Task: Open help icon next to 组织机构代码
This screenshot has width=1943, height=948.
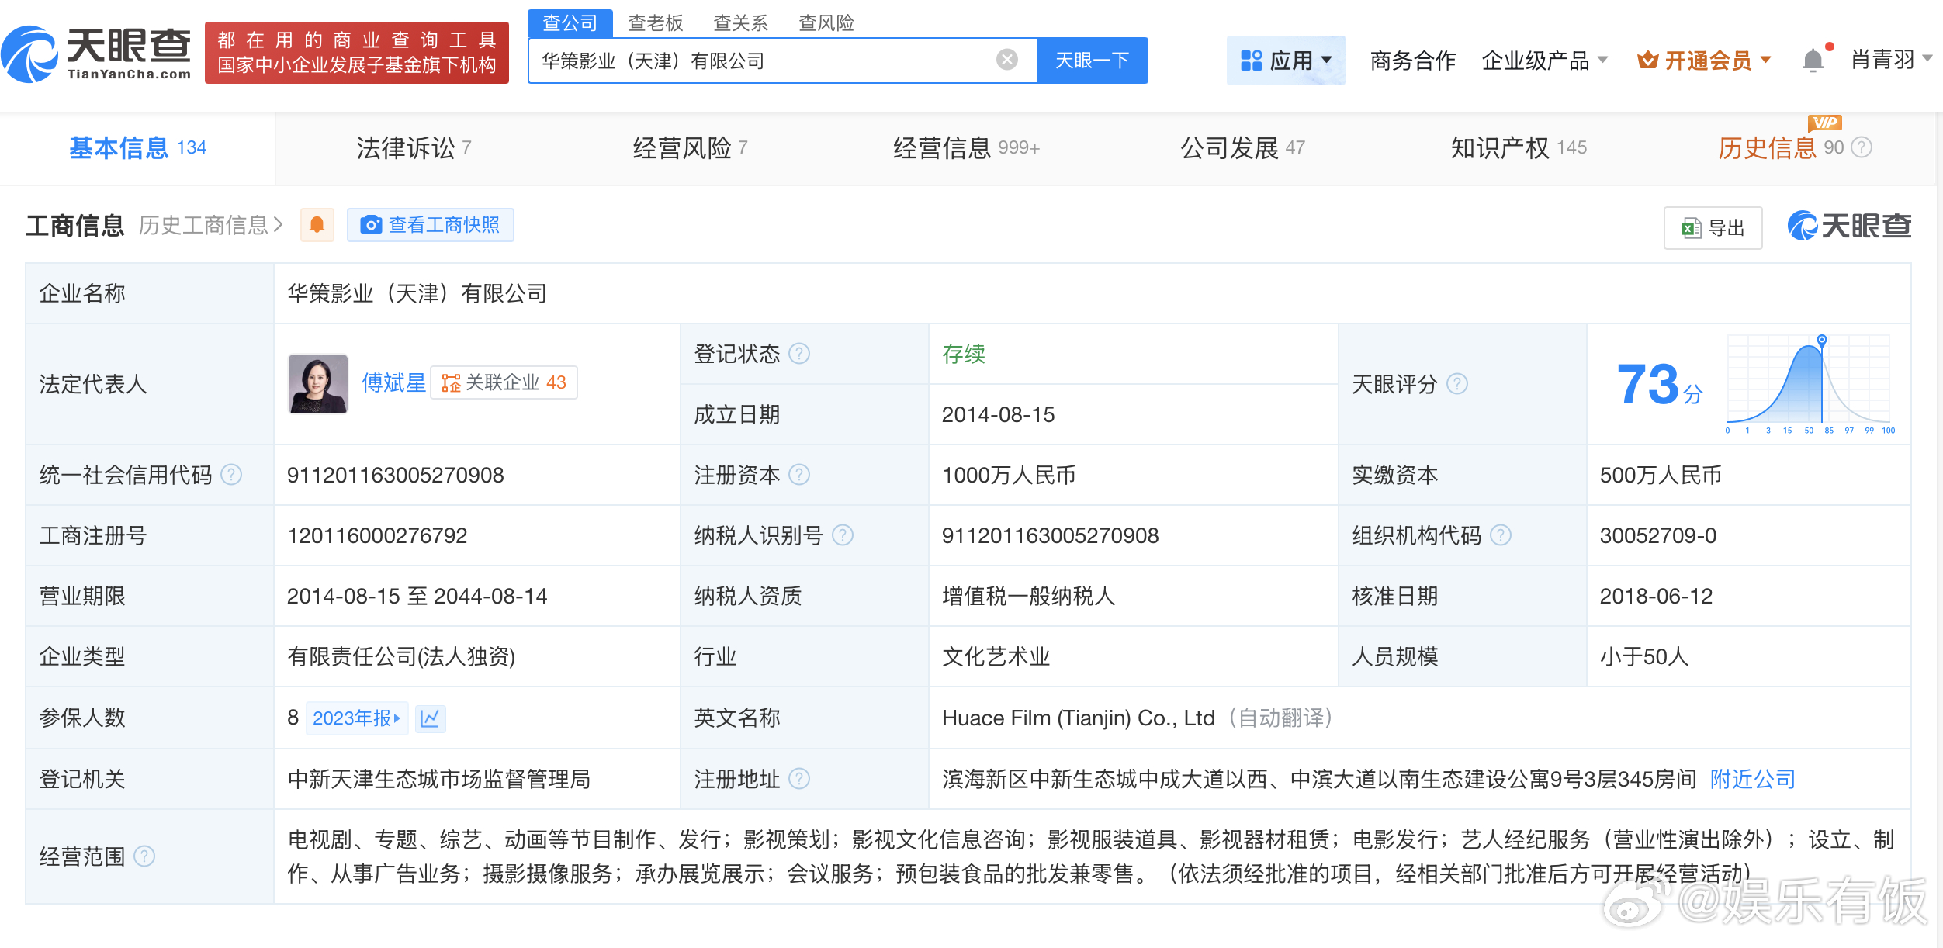Action: point(1501,535)
